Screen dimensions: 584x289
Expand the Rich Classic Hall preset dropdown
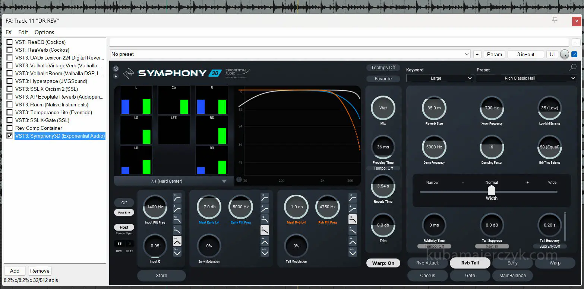point(526,78)
